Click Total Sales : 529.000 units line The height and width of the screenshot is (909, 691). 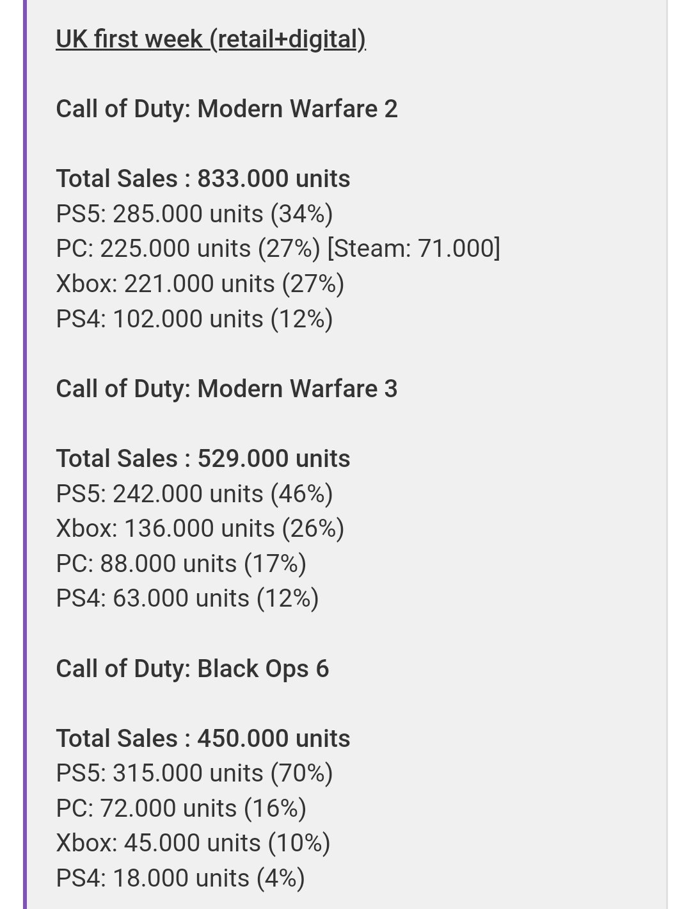pyautogui.click(x=203, y=459)
